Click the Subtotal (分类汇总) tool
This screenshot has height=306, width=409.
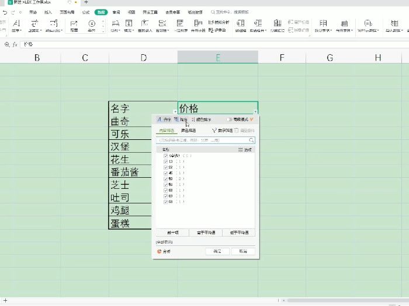coord(278,26)
